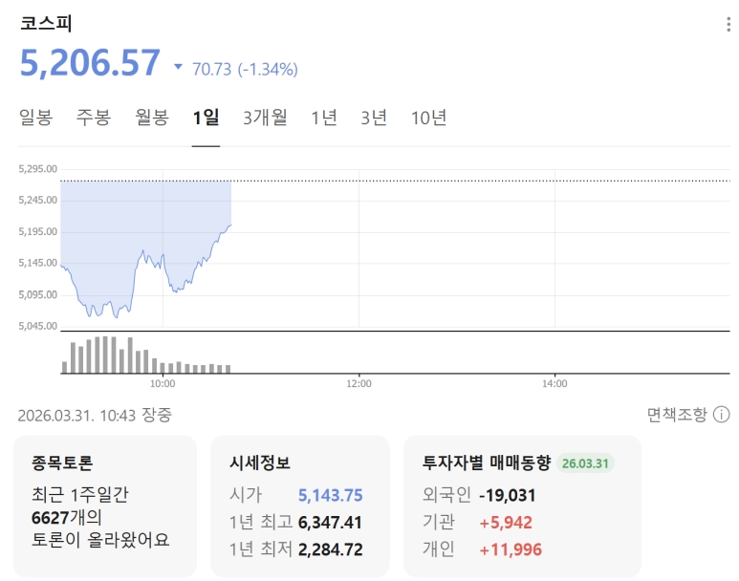Click the 2026.03.31. 10:43 장중 timestamp
Screen dimensions: 739x581
click(x=95, y=415)
